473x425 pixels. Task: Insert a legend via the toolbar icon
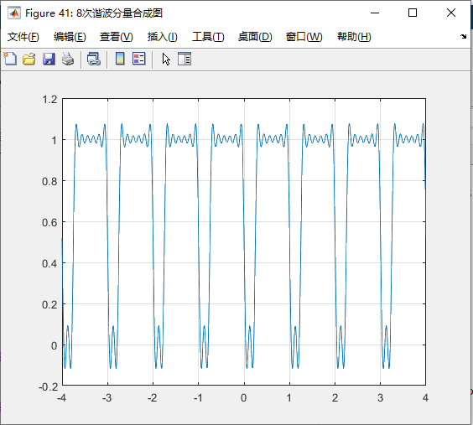[139, 59]
